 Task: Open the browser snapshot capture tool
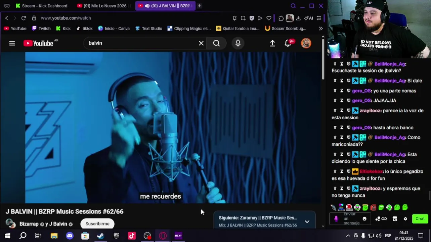coord(243,18)
